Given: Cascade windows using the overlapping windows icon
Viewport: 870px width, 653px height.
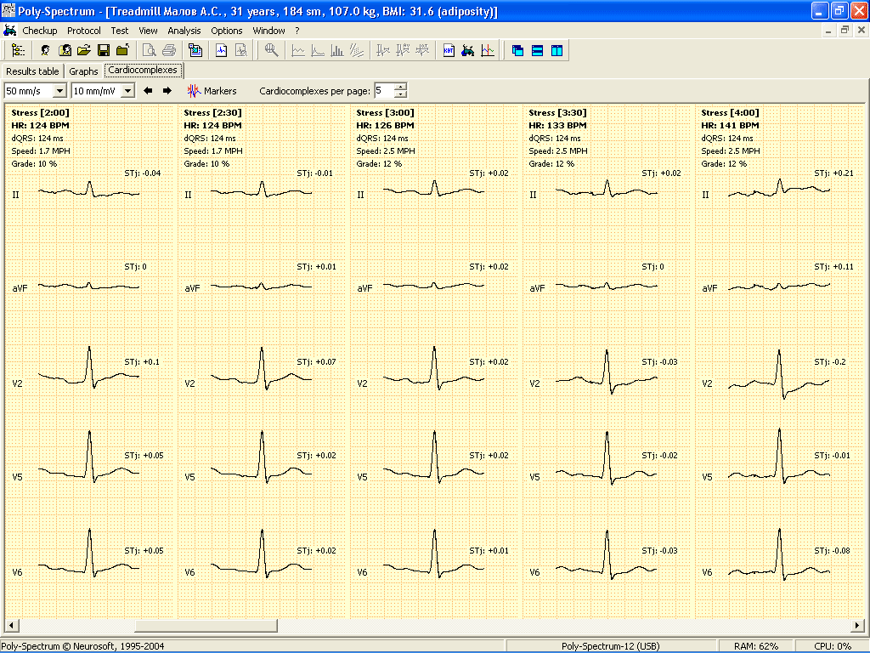Looking at the screenshot, I should [x=517, y=50].
